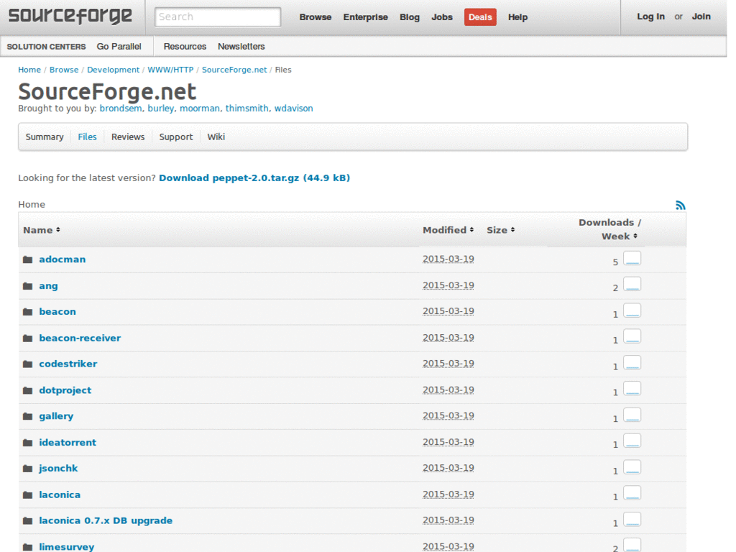Open gallery downloads stats chart icon
This screenshot has height=552, width=736.
632,415
